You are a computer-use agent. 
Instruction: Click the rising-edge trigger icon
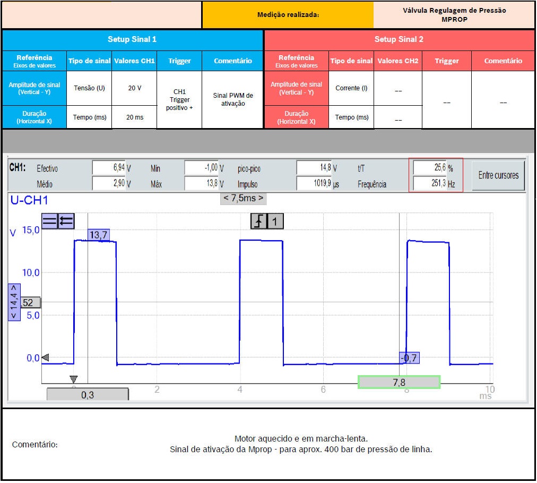(x=259, y=221)
